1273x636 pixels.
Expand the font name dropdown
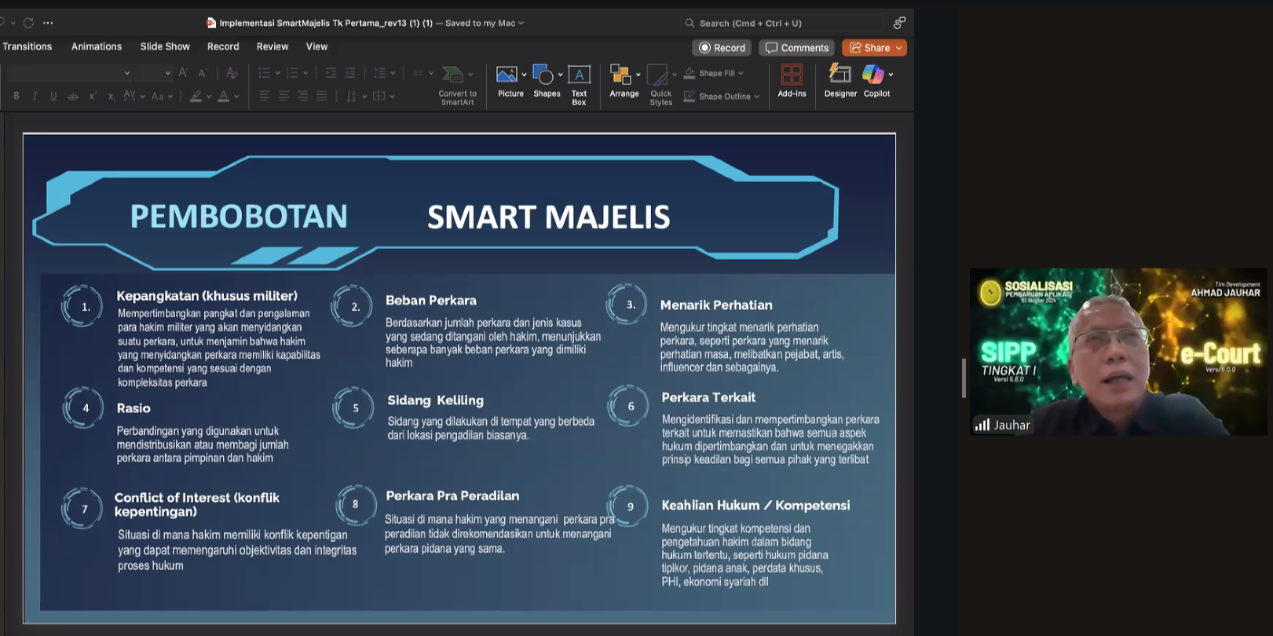[126, 73]
